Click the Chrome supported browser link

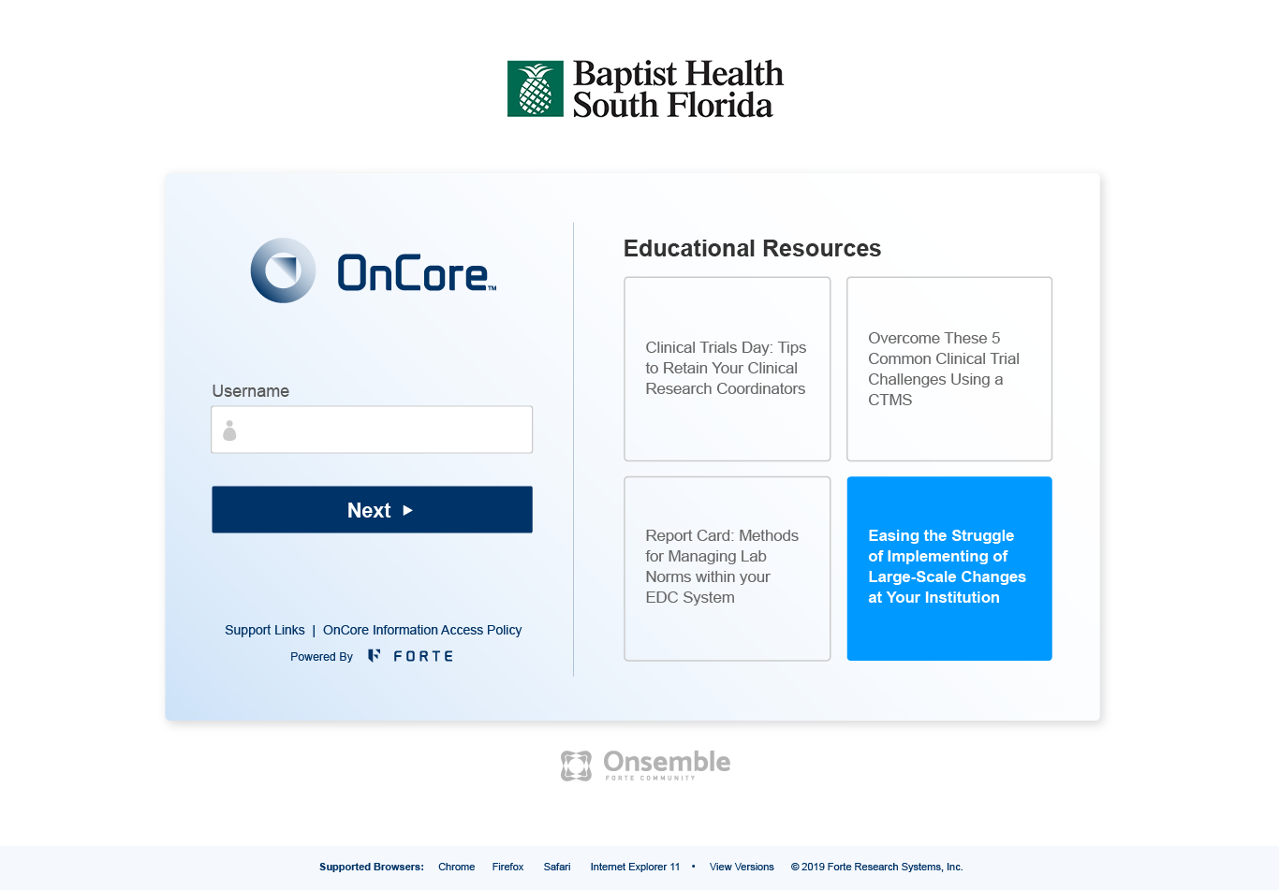[456, 867]
